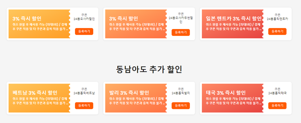Click the 24봄홀릭베트남 coupon code

pos(84,93)
